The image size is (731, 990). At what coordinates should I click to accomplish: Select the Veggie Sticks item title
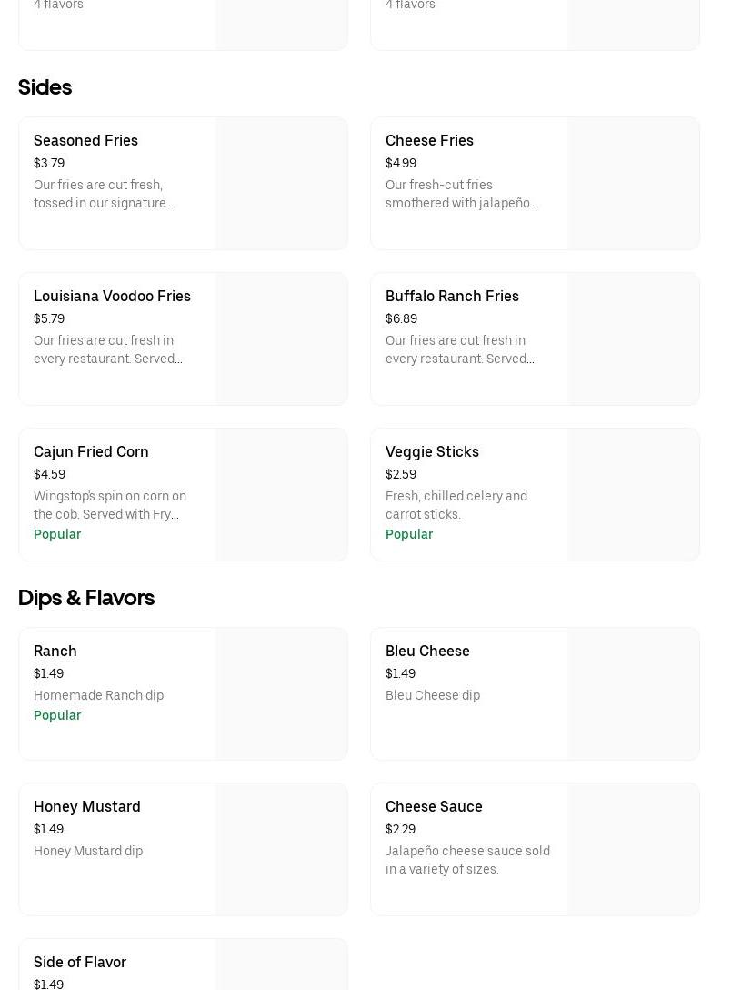432,451
